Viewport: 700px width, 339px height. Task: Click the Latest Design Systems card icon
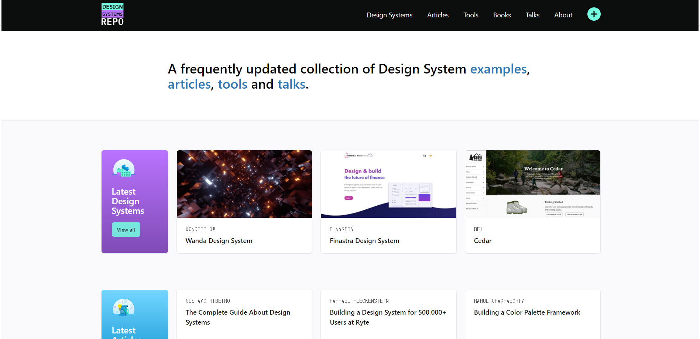pos(124,168)
